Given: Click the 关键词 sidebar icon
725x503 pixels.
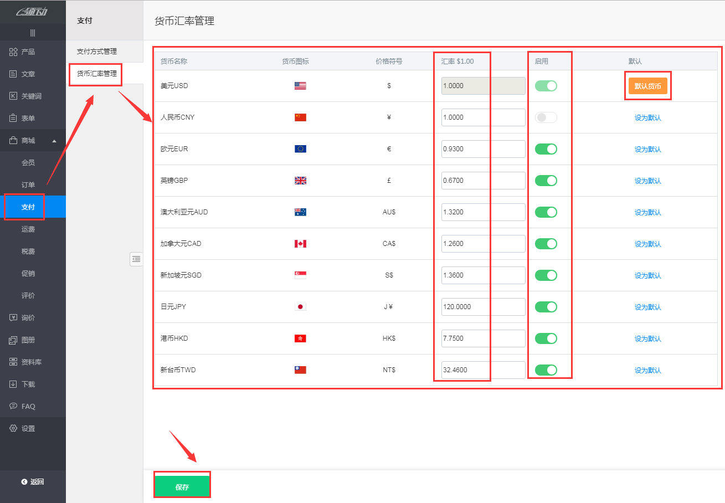Looking at the screenshot, I should (x=12, y=96).
